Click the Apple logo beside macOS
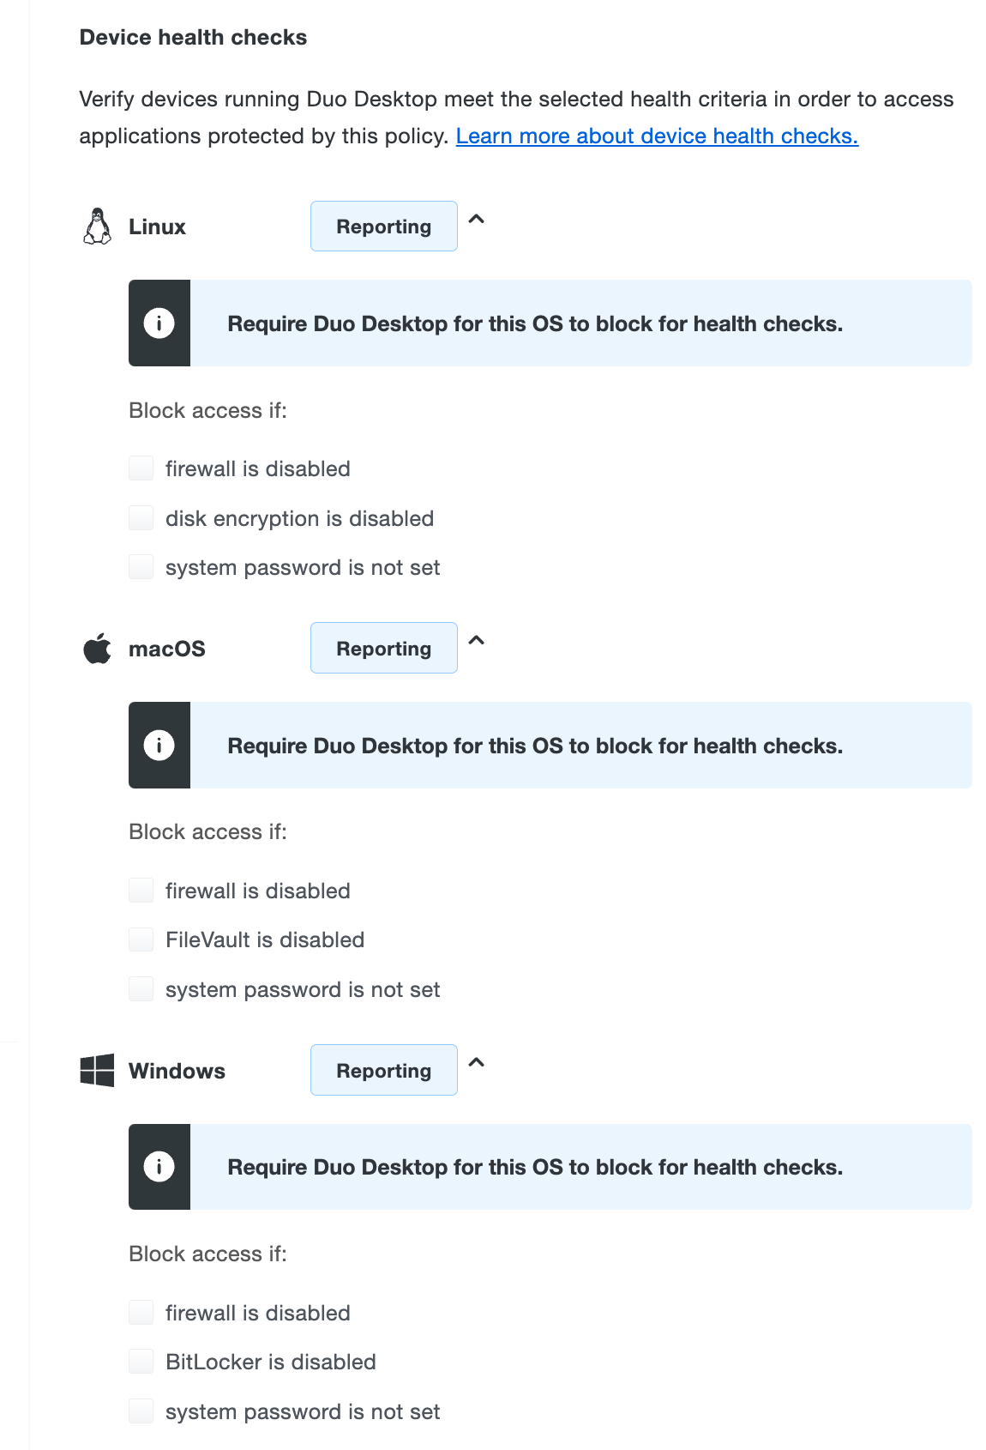Viewport: 986px width, 1450px height. coord(96,648)
